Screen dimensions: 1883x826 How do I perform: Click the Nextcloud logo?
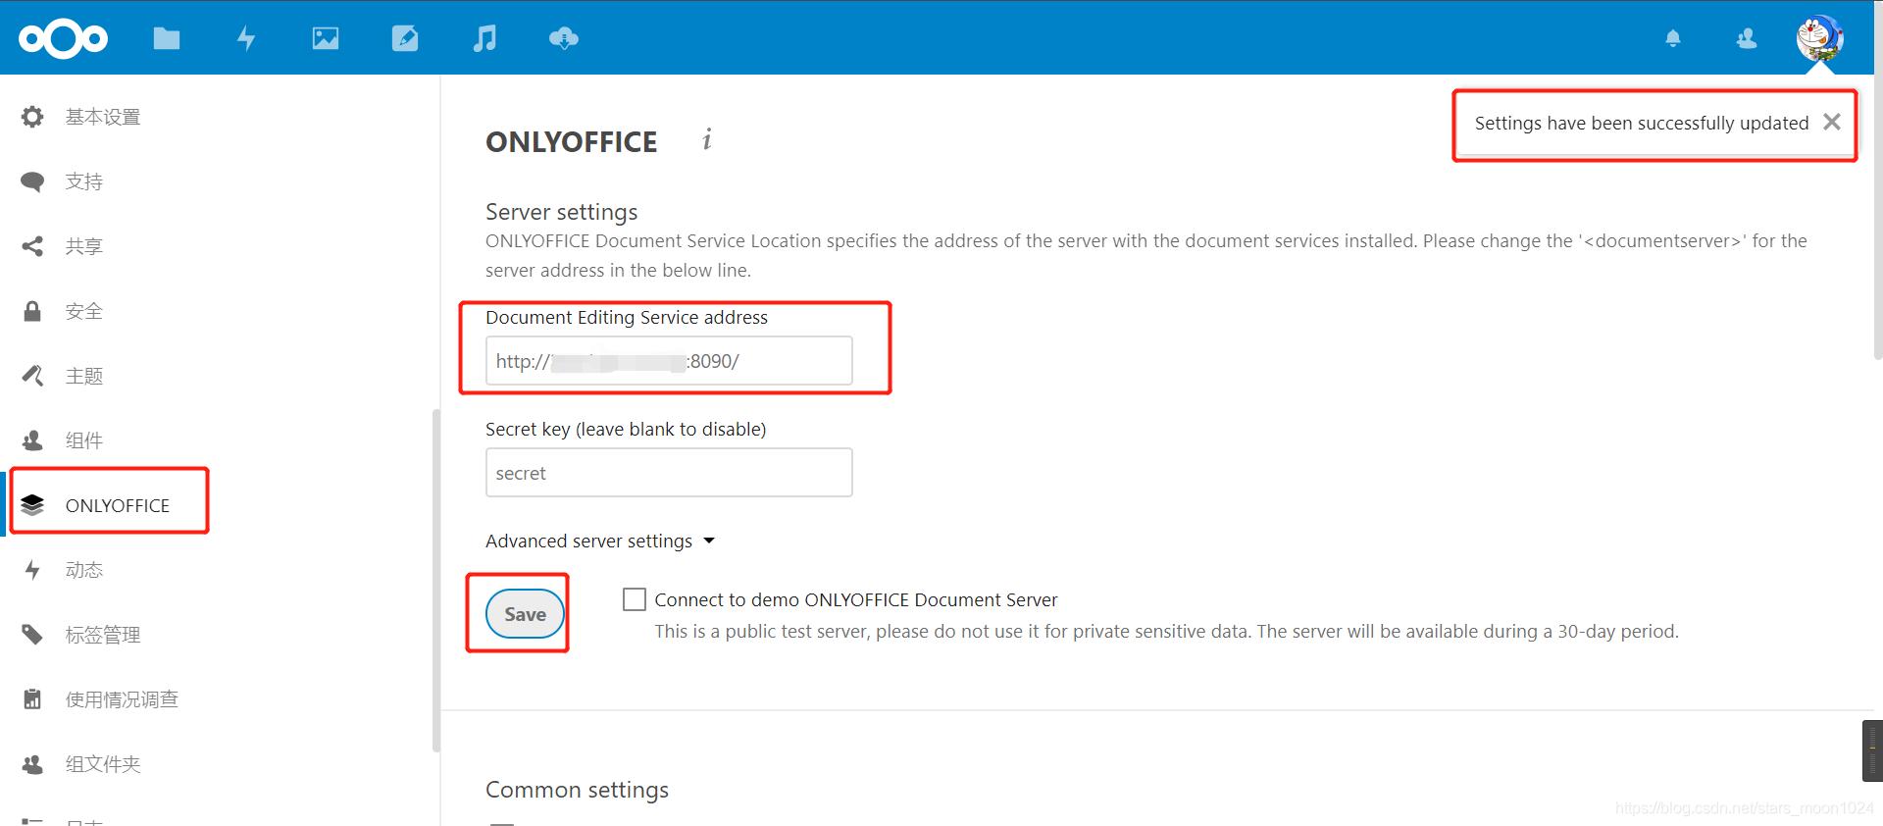[63, 38]
